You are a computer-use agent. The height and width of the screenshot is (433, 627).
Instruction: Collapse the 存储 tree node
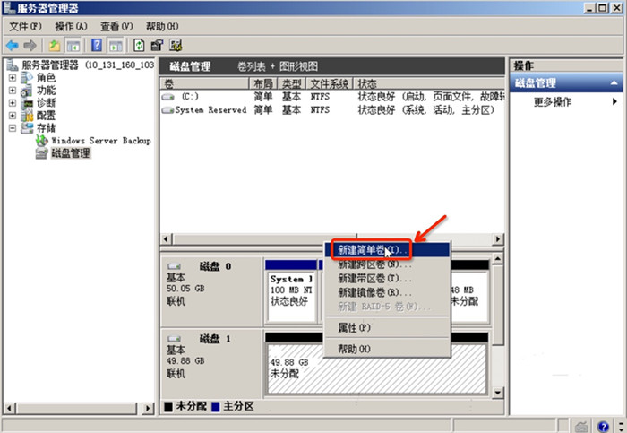[13, 128]
